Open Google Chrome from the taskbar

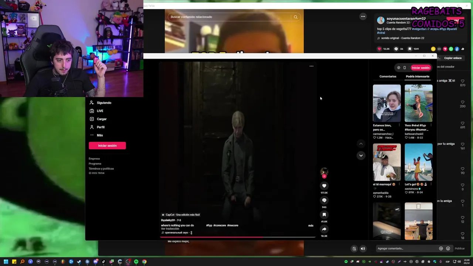point(144,262)
